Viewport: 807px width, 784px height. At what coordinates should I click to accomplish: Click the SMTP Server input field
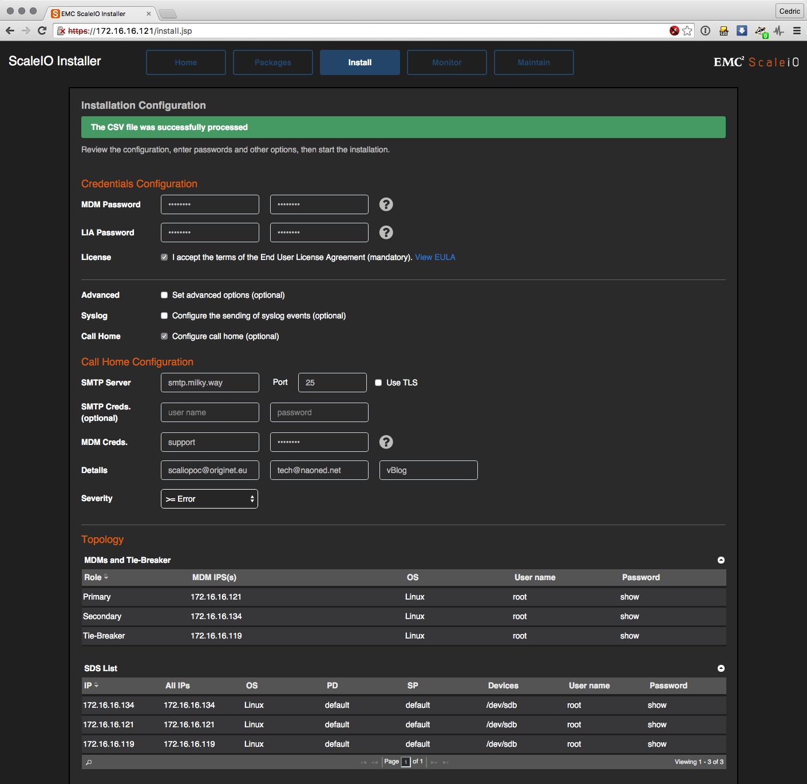tap(209, 383)
